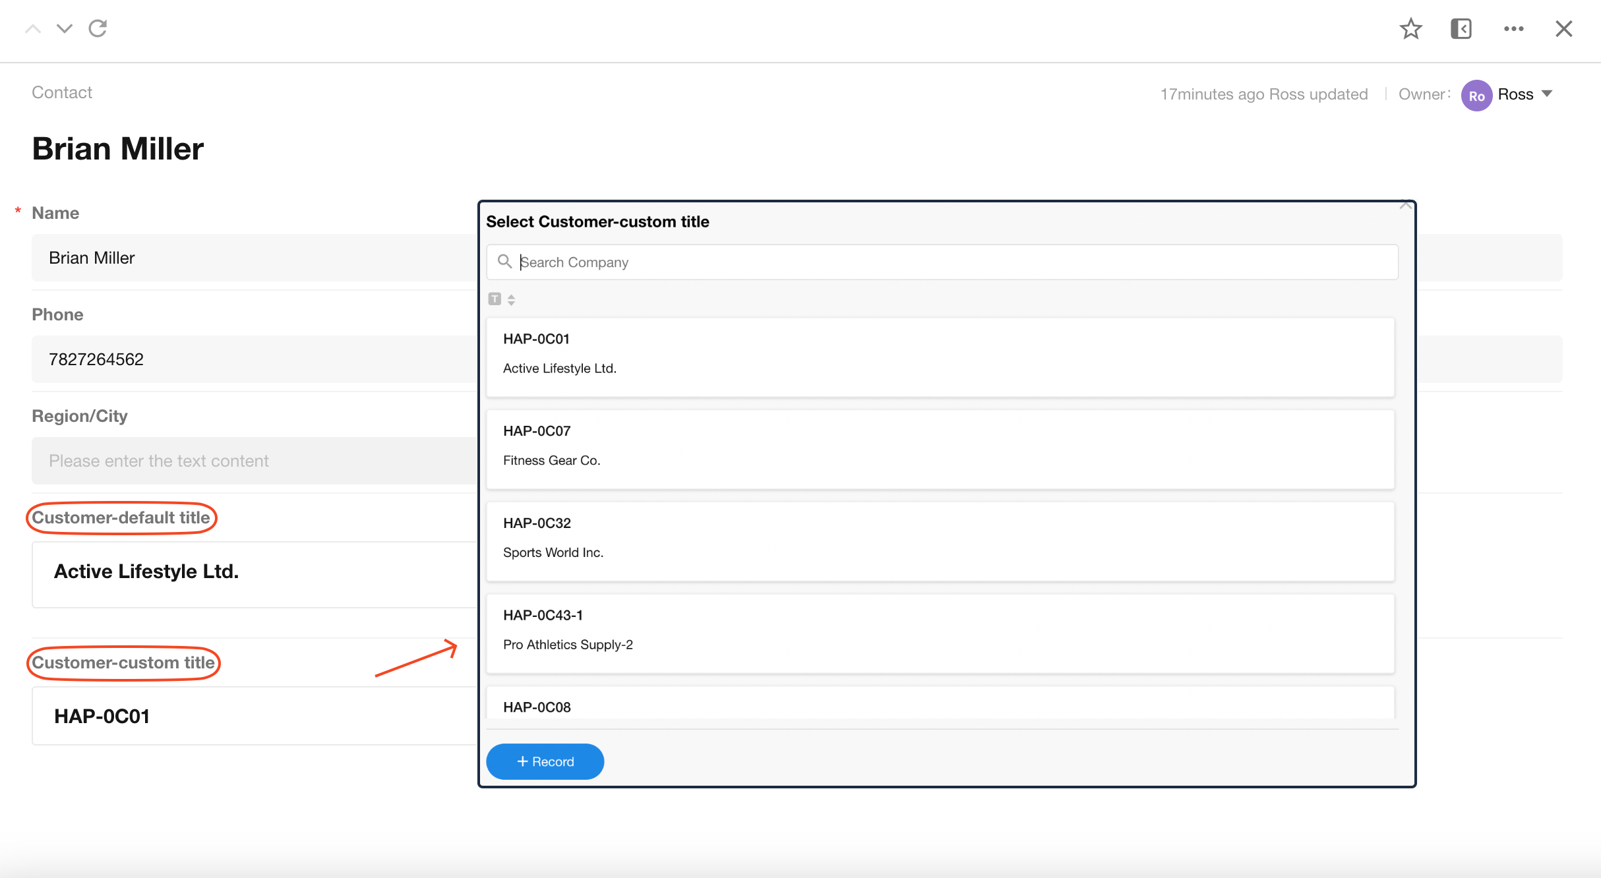Close the Select Customer-custom title popup
1601x878 pixels.
tap(1405, 206)
